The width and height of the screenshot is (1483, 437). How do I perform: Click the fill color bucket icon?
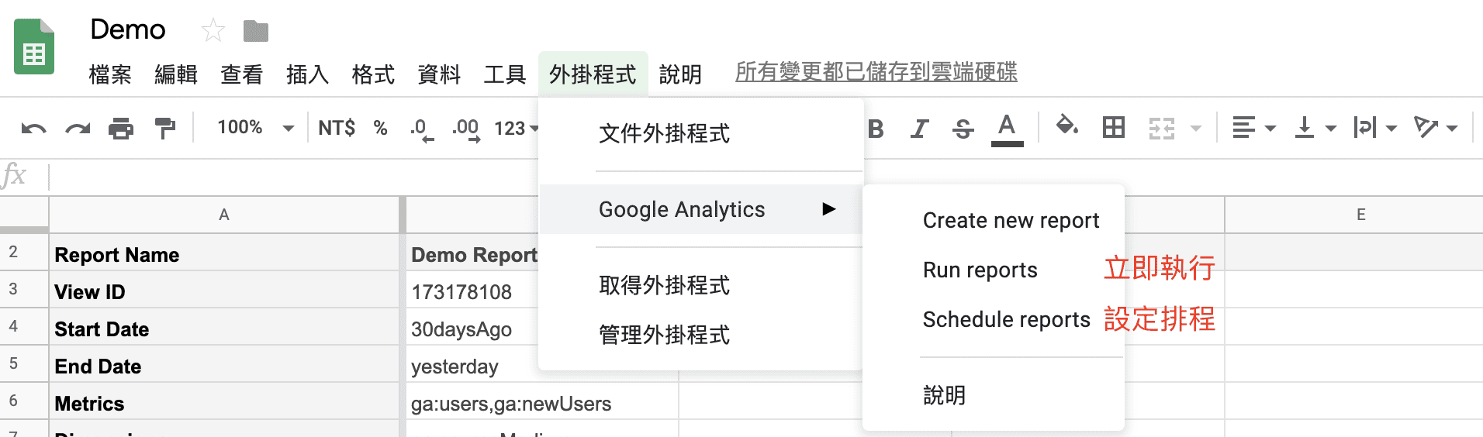point(1067,126)
